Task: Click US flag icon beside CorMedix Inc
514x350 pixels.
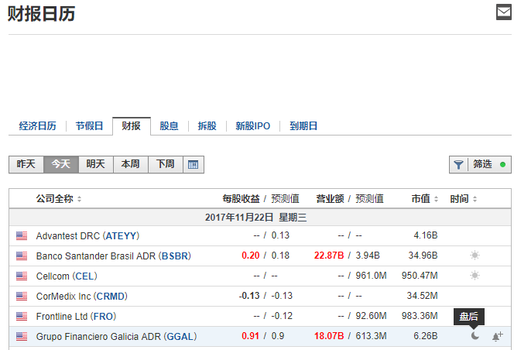Action: click(22, 297)
